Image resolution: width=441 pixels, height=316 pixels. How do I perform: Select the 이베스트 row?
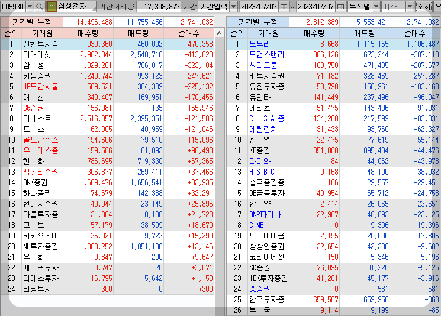tap(107, 119)
